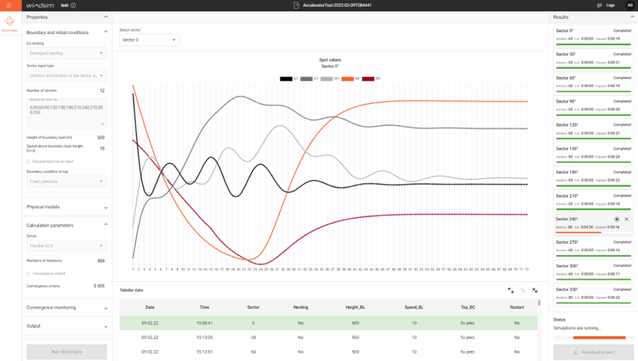The height and width of the screenshot is (361, 638).
Task: Click the info icon next to test
Action: [74, 5]
